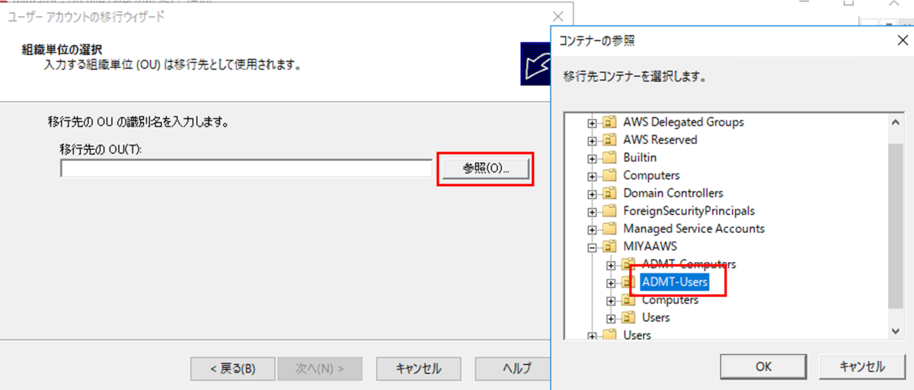Select the ForeignSecurityPrincipals folder icon
914x390 pixels.
tap(609, 211)
